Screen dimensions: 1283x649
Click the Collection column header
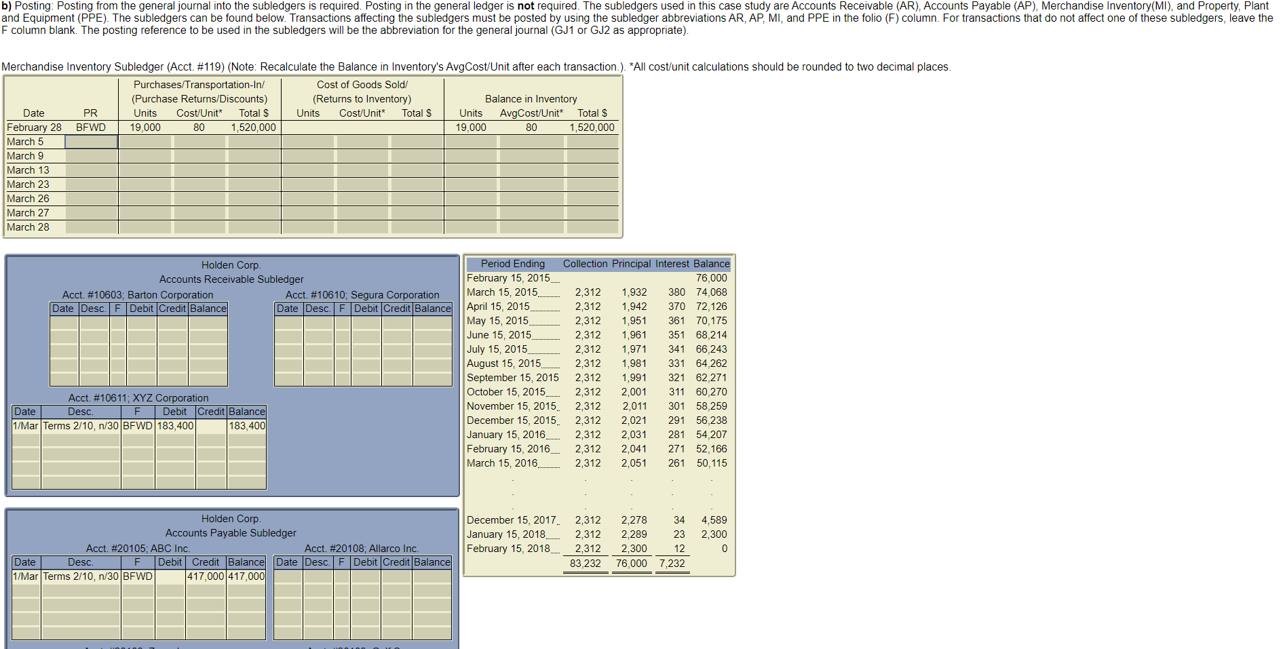click(x=586, y=264)
